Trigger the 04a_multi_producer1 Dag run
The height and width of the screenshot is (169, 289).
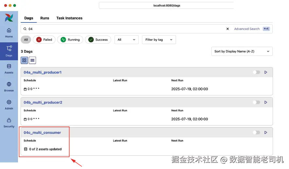click(266, 72)
